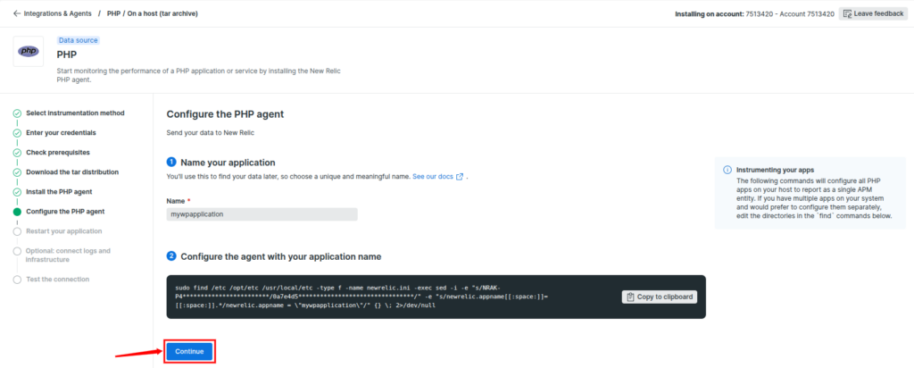This screenshot has width=914, height=368.
Task: Click the Send your data to New Relic text
Action: point(211,133)
